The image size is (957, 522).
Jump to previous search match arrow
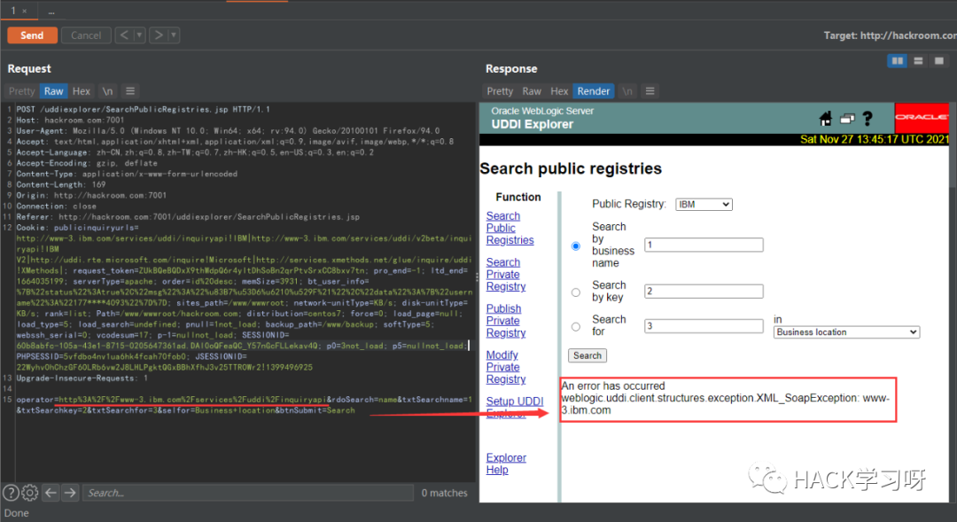point(51,493)
